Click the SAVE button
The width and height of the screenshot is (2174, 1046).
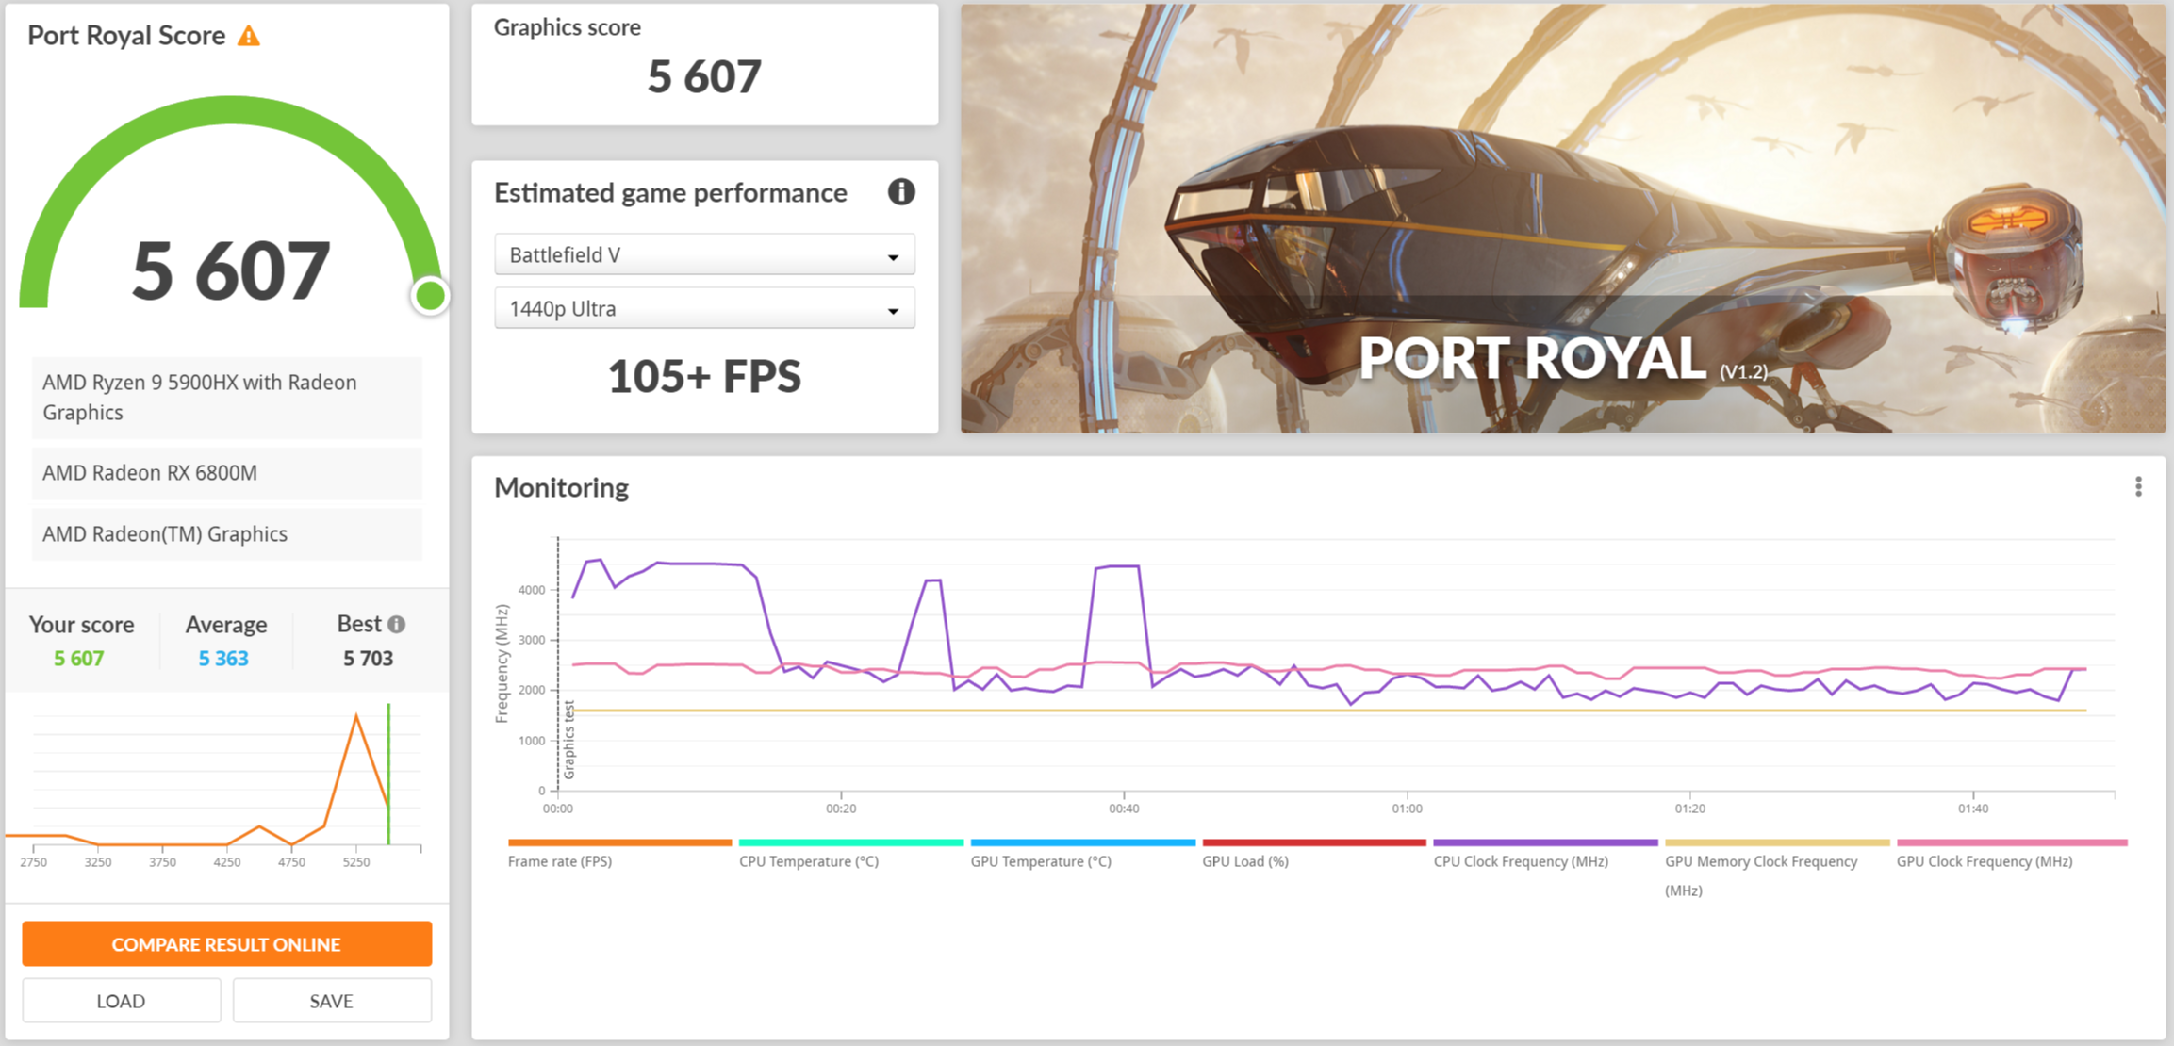coord(332,1001)
